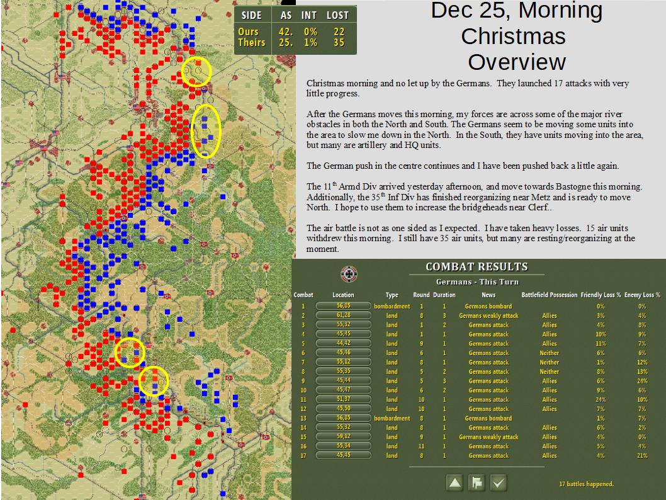Click the flag icon button below results
The height and width of the screenshot is (500, 666).
coord(477,482)
